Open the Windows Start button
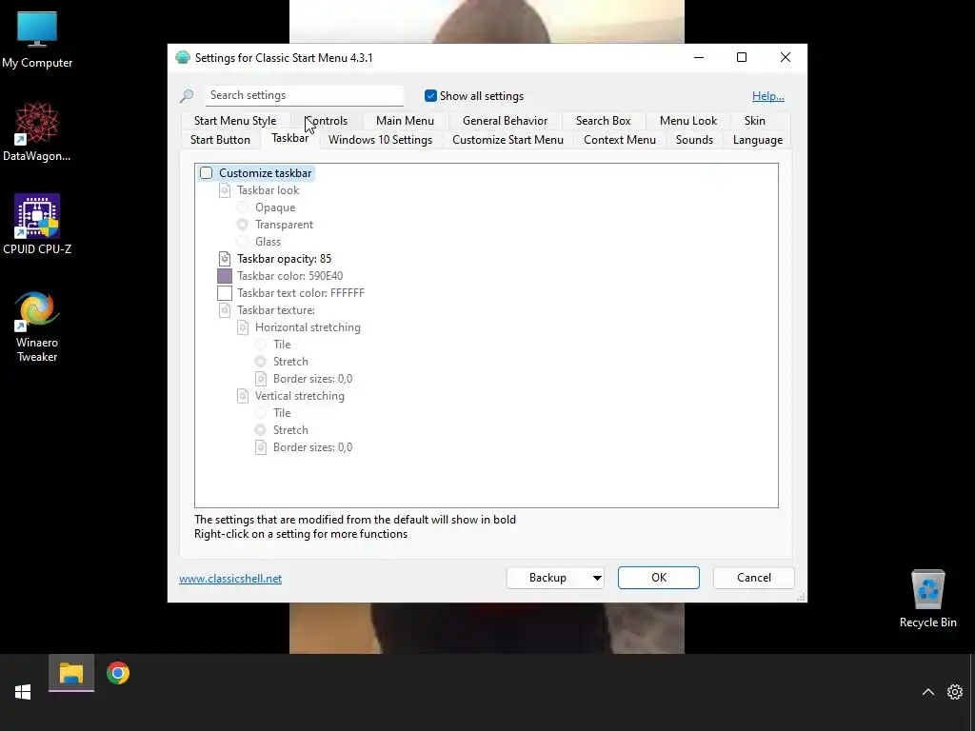The image size is (975, 731). (x=23, y=692)
